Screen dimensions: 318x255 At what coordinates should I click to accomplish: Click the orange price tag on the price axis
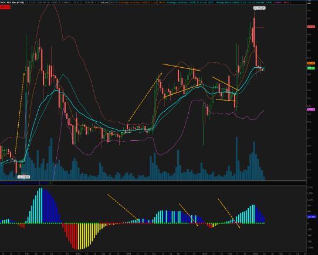click(311, 63)
